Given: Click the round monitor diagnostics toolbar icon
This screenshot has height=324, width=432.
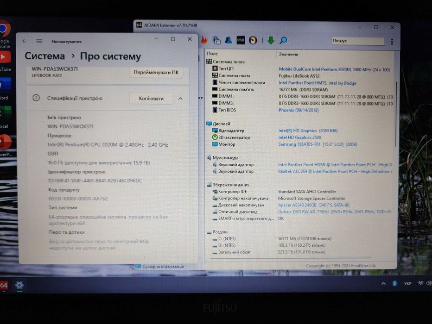Looking at the screenshot, I should [253, 40].
